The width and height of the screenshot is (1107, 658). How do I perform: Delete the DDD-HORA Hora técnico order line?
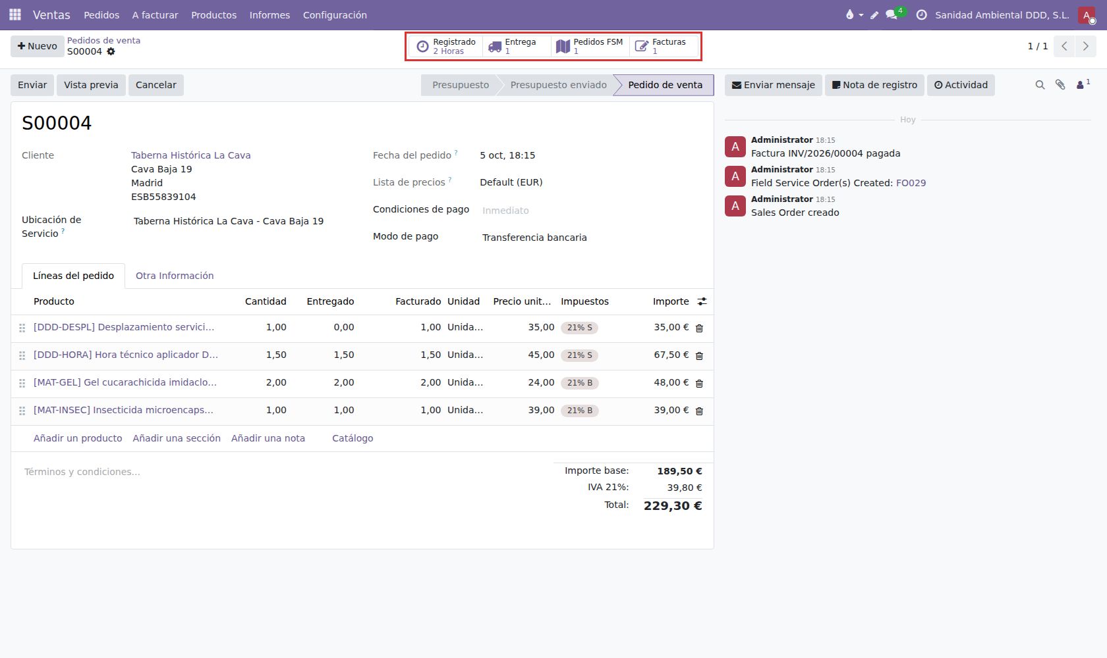(x=699, y=355)
